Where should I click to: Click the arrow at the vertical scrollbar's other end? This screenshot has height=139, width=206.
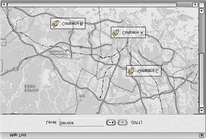click(x=202, y=11)
